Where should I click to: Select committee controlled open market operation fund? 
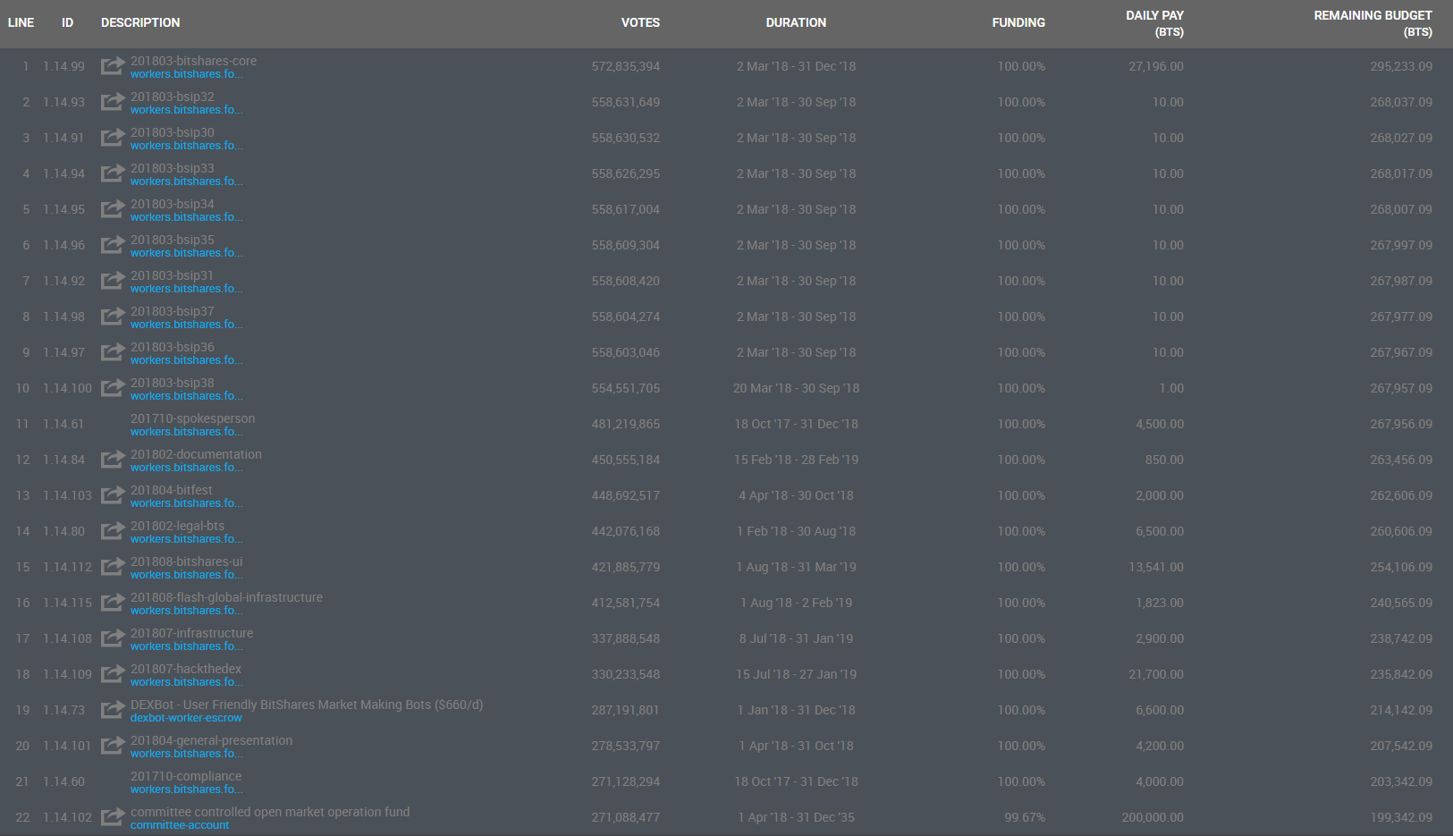click(270, 812)
